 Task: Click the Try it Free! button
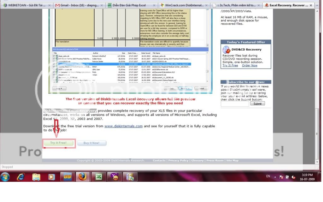click(x=59, y=143)
